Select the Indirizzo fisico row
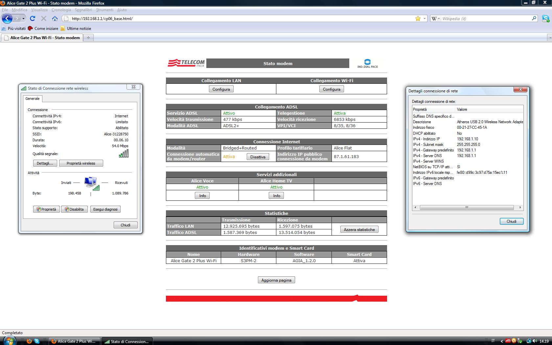This screenshot has width=552, height=345. point(468,127)
